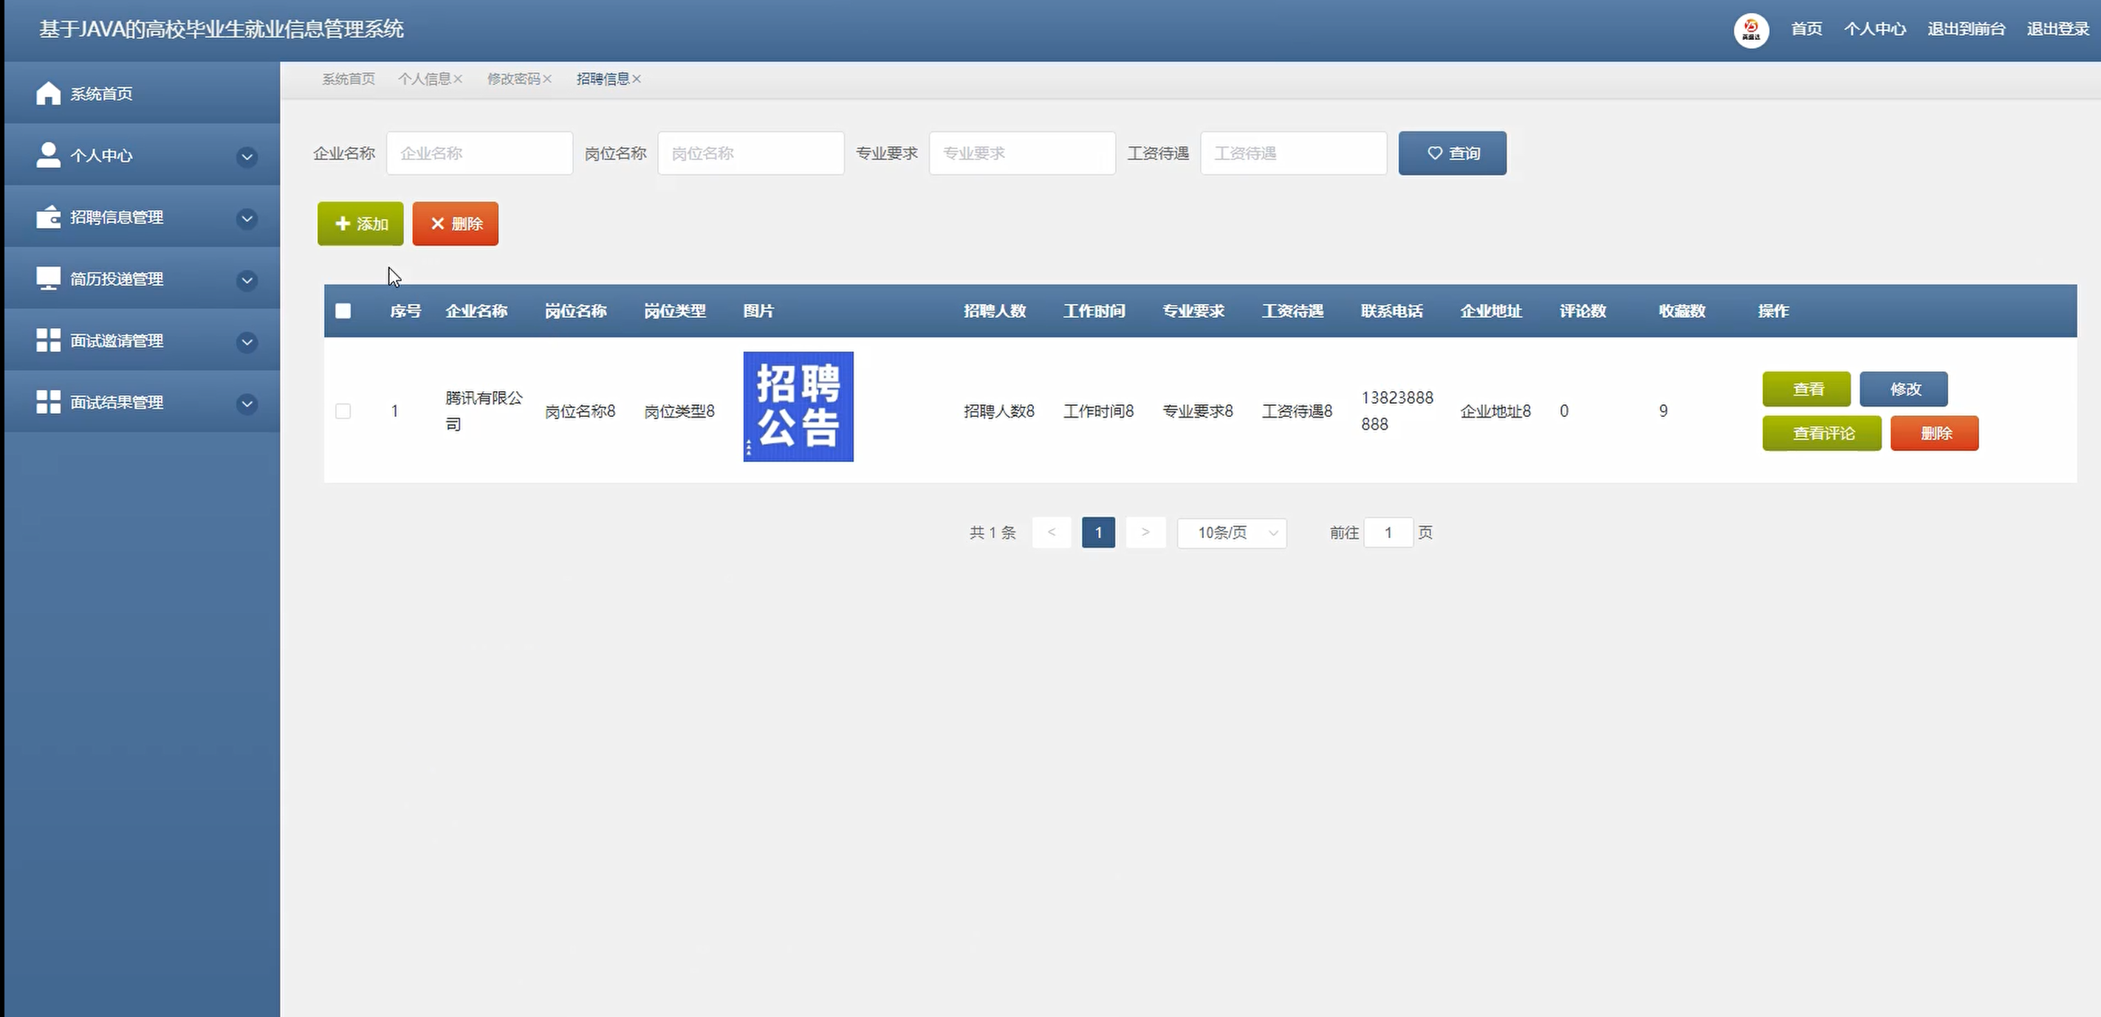
Task: Open 首页 in the top navigation
Action: coord(1806,30)
